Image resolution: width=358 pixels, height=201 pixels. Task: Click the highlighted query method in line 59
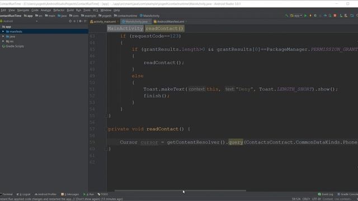tap(235, 142)
